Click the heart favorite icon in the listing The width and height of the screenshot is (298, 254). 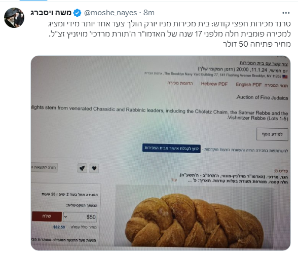94,168
